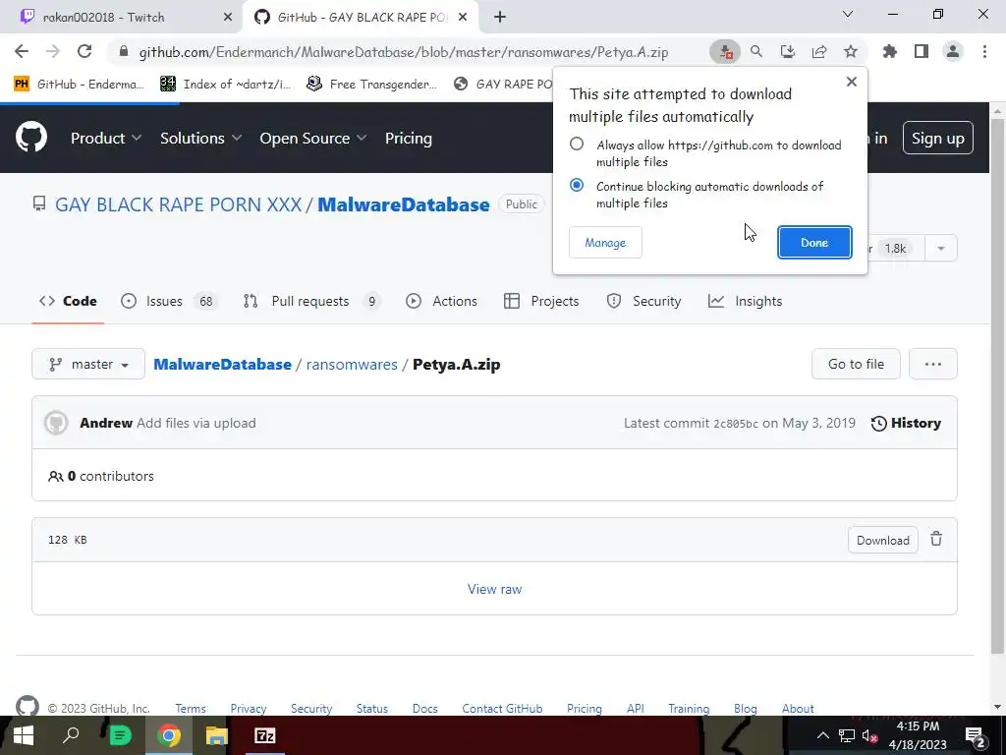The image size is (1006, 755).
Task: Open the Issues tab
Action: pyautogui.click(x=169, y=301)
